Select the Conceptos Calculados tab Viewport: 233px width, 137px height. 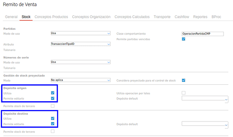[132, 17]
